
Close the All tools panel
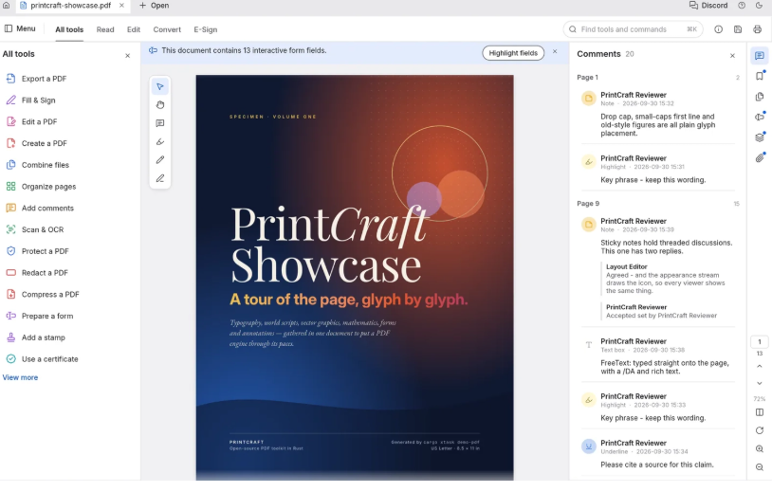pos(127,56)
